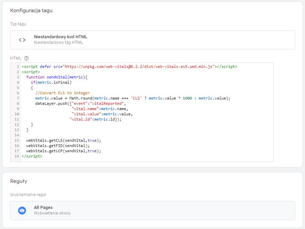This screenshot has width=305, height=229.
Task: Click the webVitals.getFID call line
Action: coord(60,146)
